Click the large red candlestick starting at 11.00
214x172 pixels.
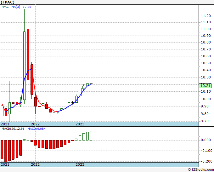coord(28,54)
